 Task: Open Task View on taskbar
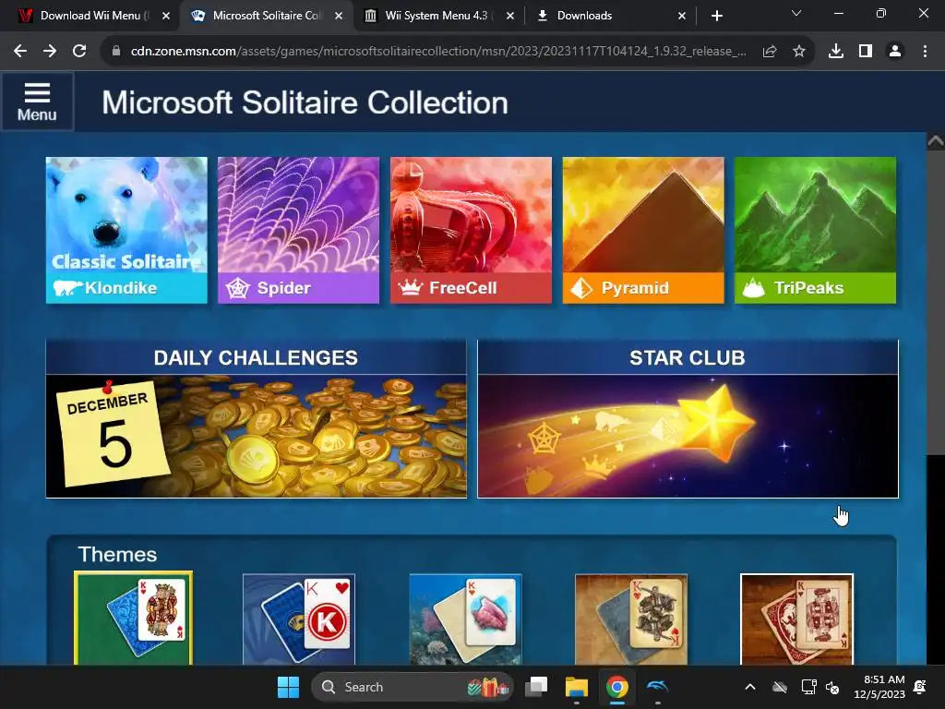(536, 687)
